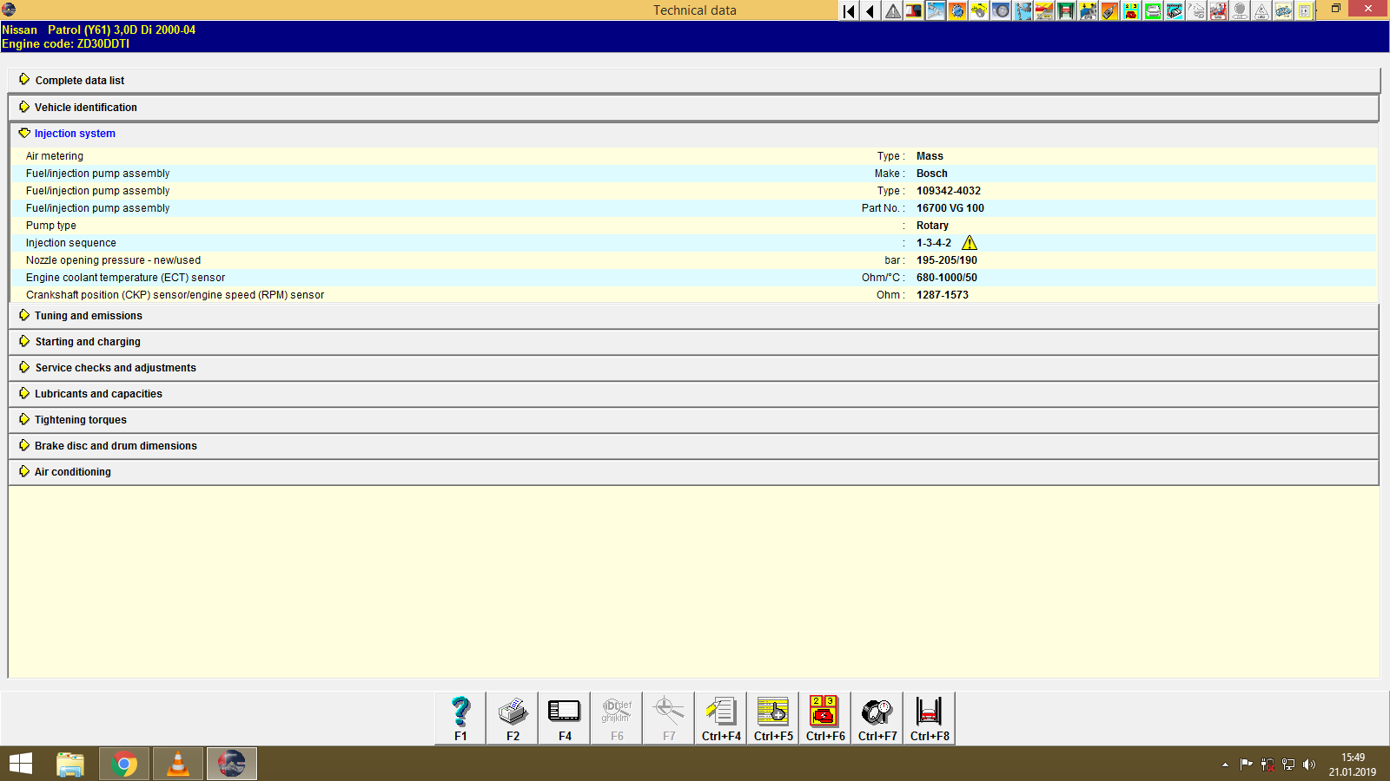Print the technical data using the F2 printer icon
The image size is (1390, 781).
click(512, 712)
